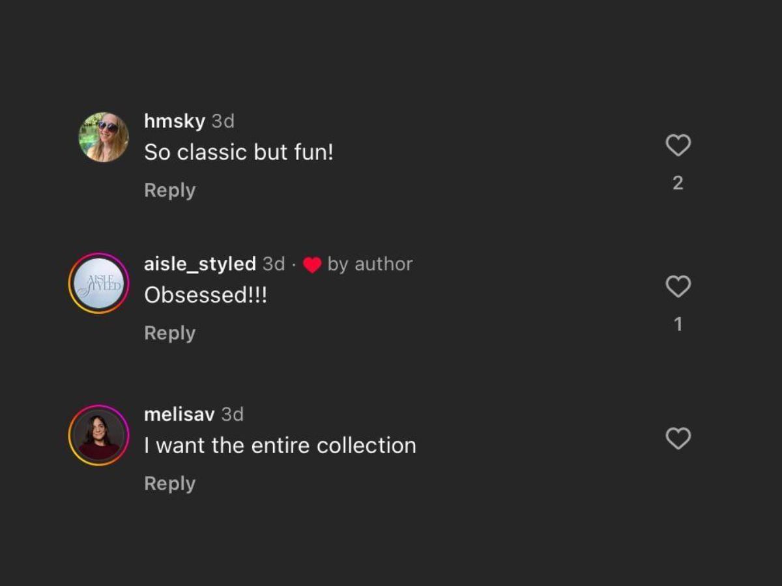The height and width of the screenshot is (586, 782).
Task: View the 1 like count on aisle_styled's comment
Action: pos(678,324)
